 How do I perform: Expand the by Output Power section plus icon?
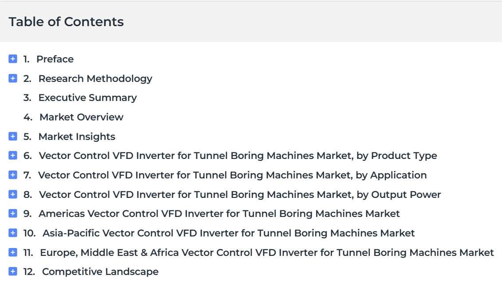(13, 194)
